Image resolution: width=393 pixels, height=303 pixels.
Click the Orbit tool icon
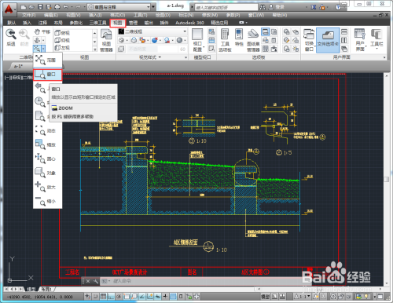[37, 40]
